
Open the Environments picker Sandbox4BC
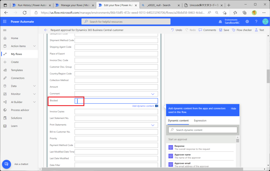pos(229,22)
